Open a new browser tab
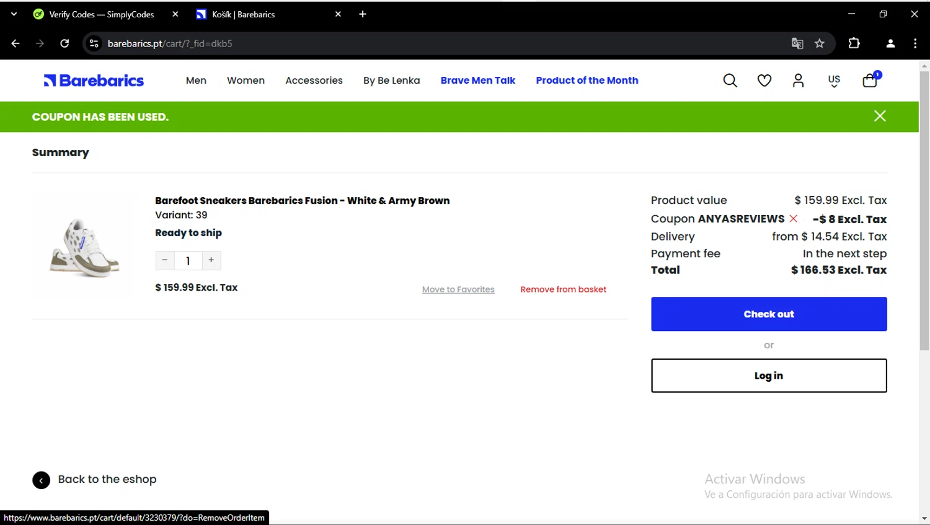 [x=363, y=14]
